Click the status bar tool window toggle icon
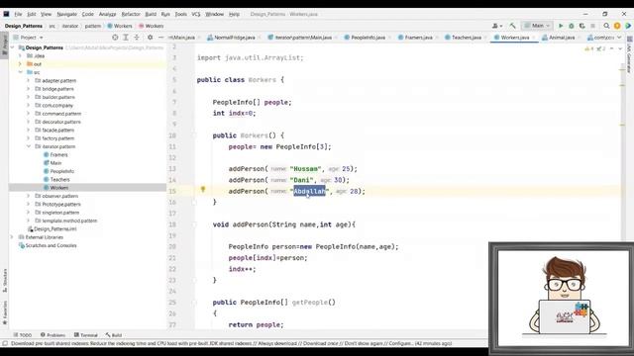Viewport: 634px width, 356px height. pos(5,343)
